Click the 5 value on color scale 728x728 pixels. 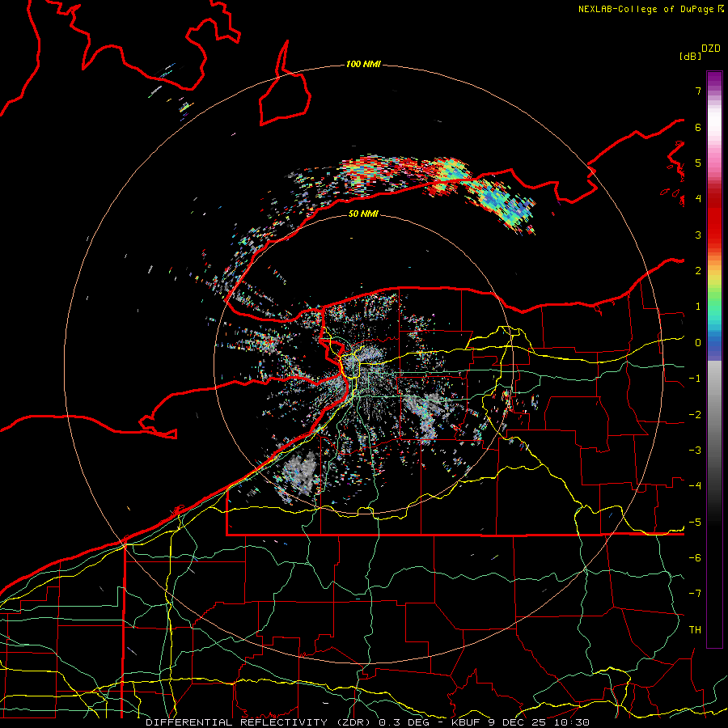tap(698, 163)
